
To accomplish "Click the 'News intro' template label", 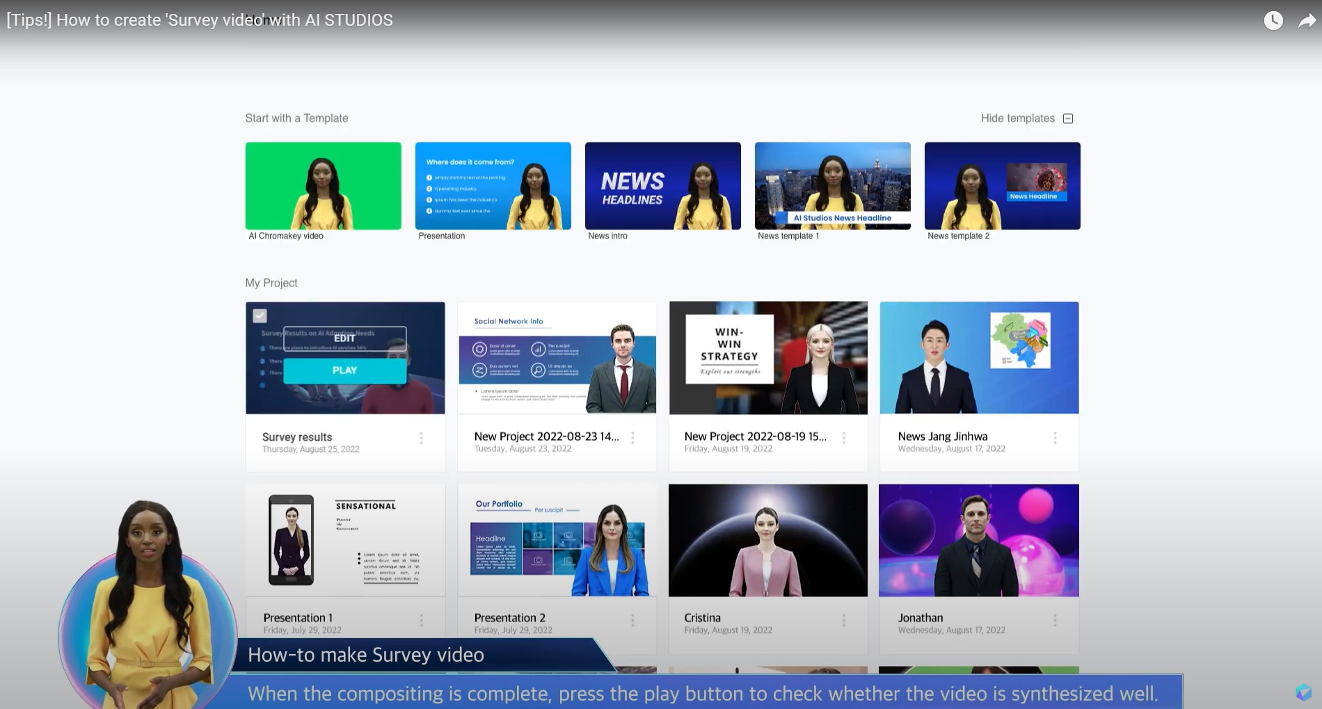I will (608, 236).
